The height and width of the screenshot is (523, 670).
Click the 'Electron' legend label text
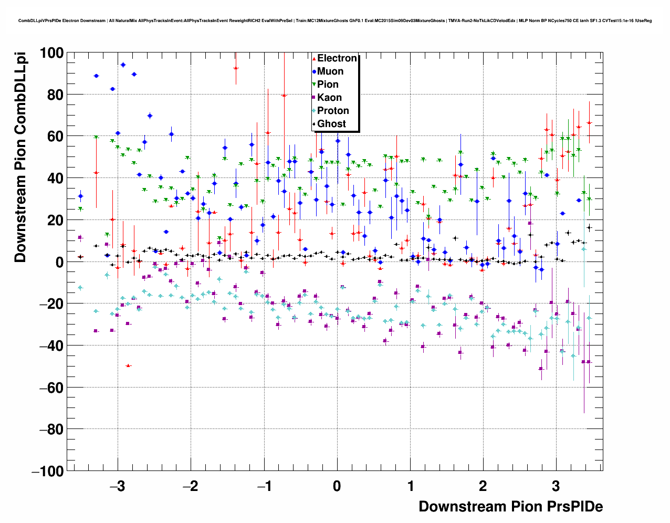point(337,58)
